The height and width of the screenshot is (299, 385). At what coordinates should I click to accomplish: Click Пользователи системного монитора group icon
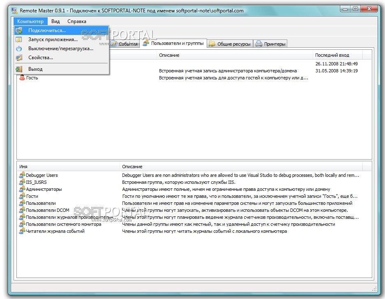click(x=22, y=224)
